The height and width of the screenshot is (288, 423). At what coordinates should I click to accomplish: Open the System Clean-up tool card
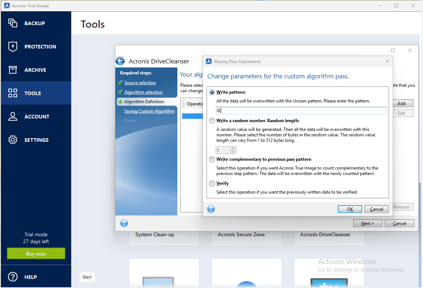(x=164, y=238)
